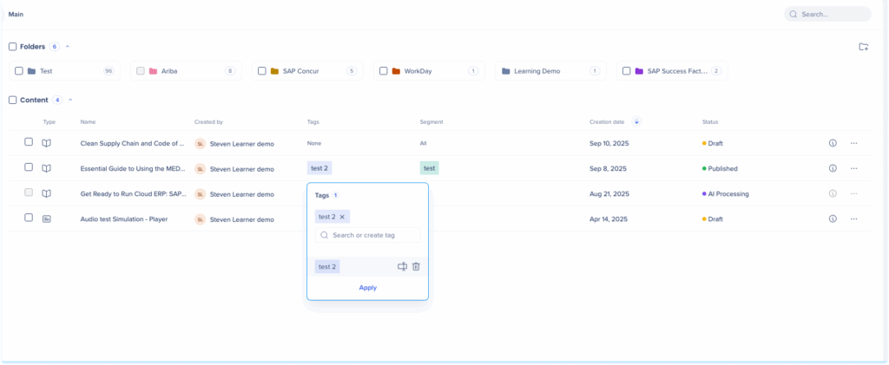Remove 'test 2' chip using its X
Viewport: 889px width, 365px height.
342,217
